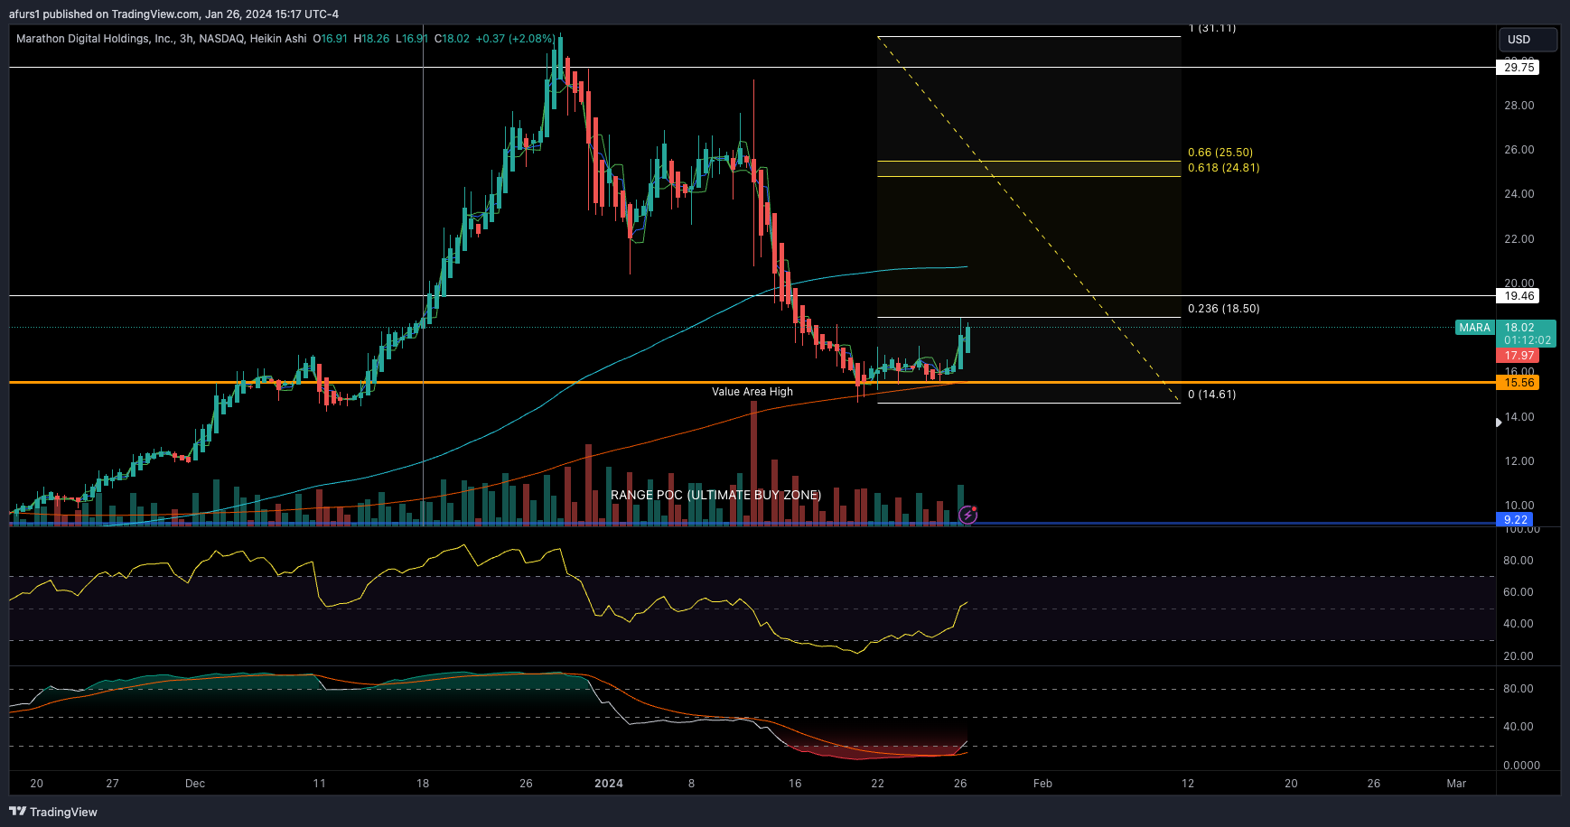Select the MARA symbol label
This screenshot has height=827, width=1570.
[x=1474, y=328]
